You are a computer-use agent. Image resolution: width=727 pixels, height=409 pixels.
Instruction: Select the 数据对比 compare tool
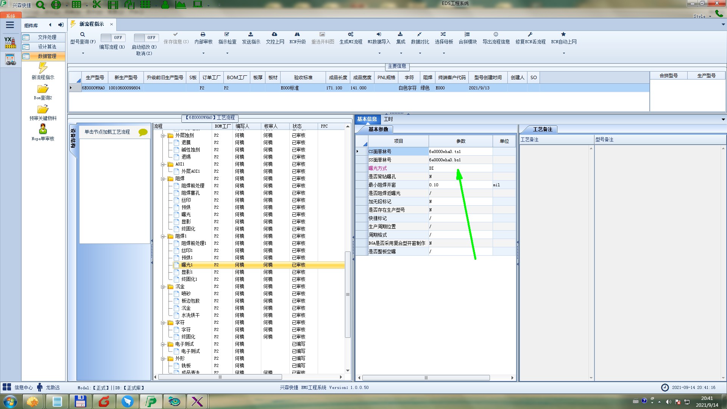tap(420, 34)
